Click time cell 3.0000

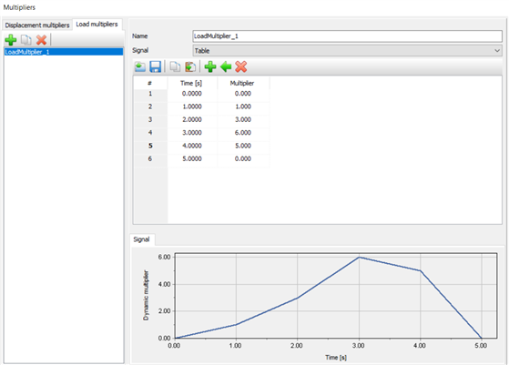[192, 133]
